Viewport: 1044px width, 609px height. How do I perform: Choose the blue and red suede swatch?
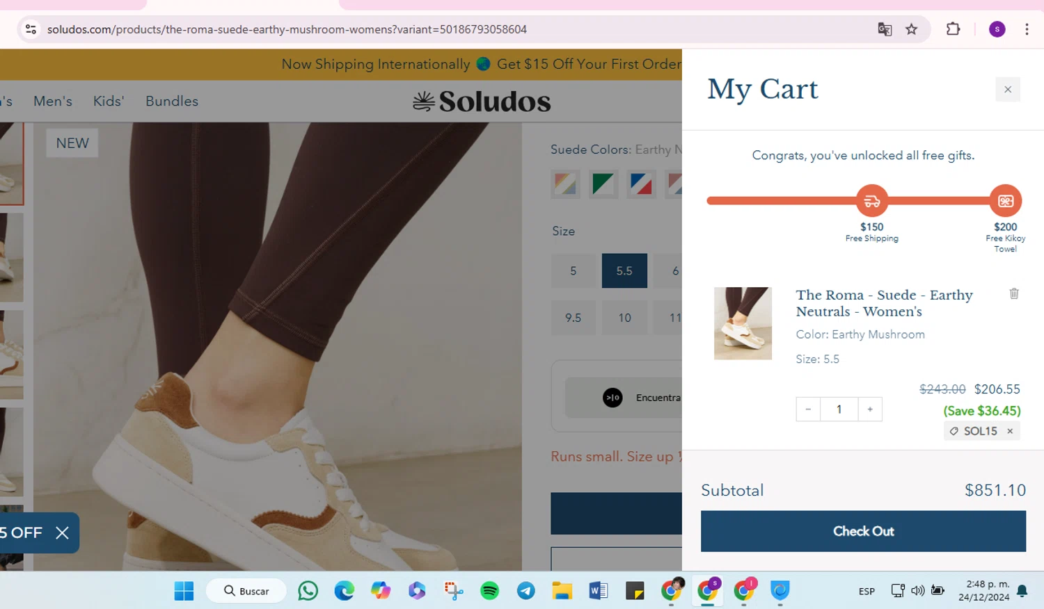click(640, 184)
